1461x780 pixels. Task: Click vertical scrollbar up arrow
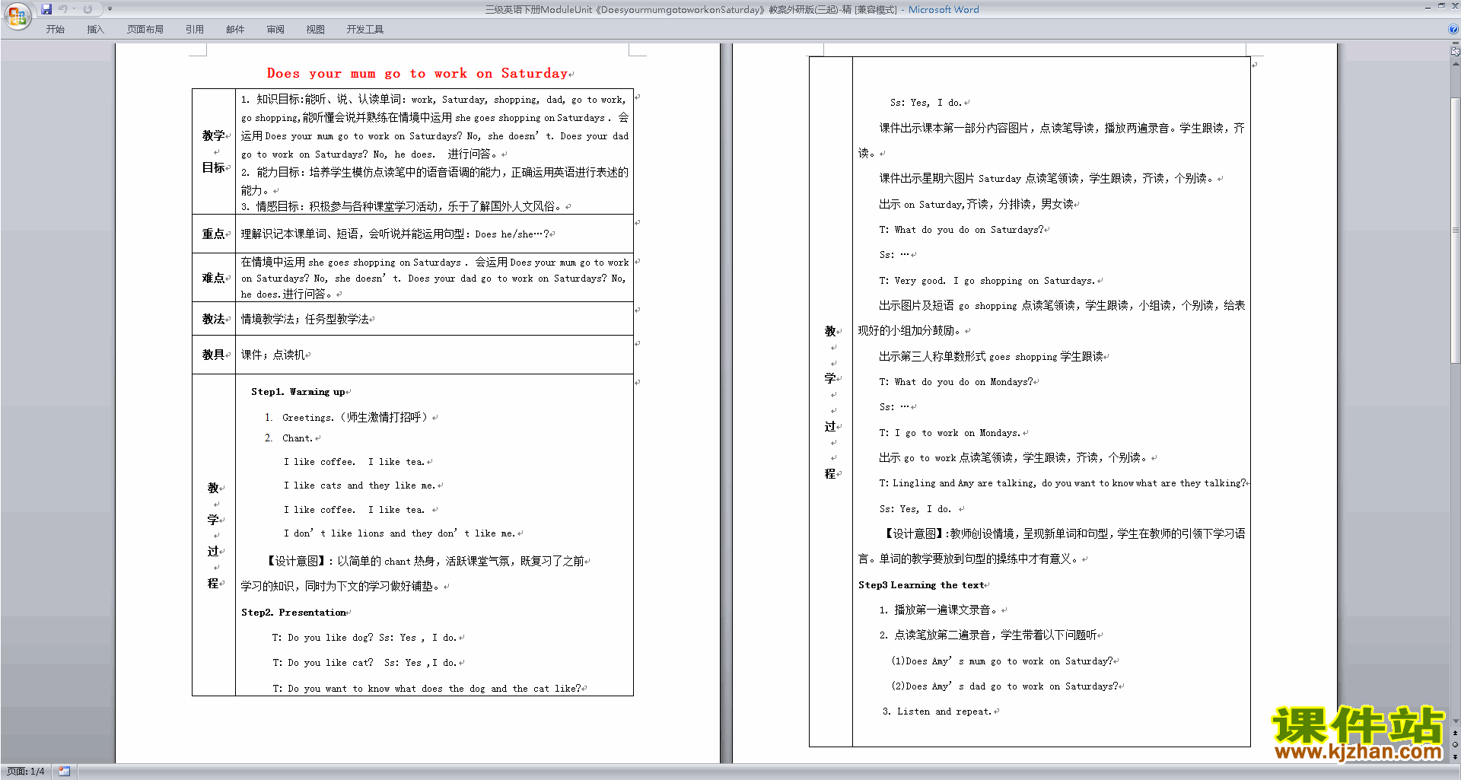1455,63
